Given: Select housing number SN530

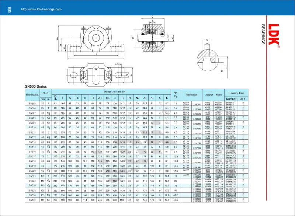Looking at the screenshot, I should (32, 195).
